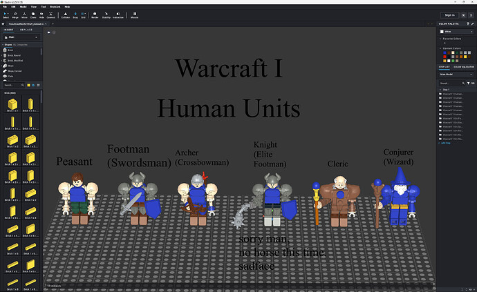Click the step list Search field

click(x=451, y=83)
